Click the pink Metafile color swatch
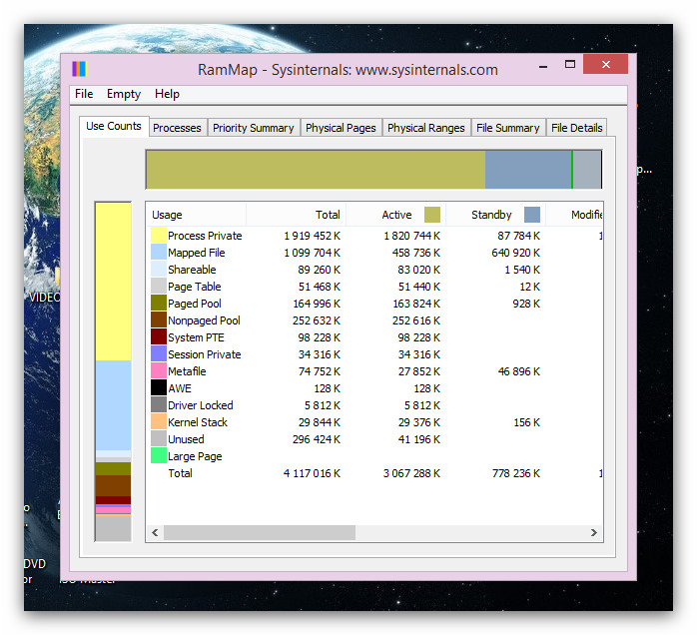697x635 pixels. pyautogui.click(x=159, y=371)
